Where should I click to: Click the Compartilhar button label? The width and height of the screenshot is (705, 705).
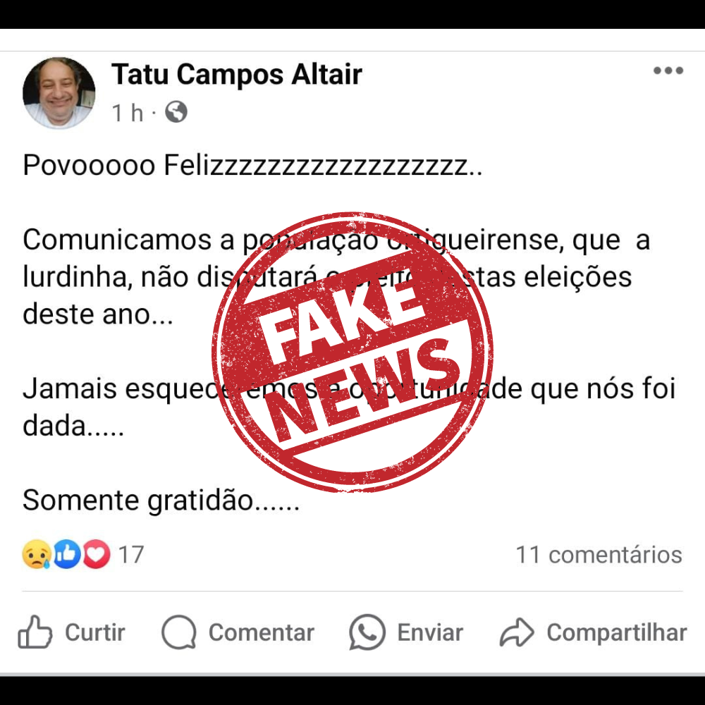pos(617,633)
